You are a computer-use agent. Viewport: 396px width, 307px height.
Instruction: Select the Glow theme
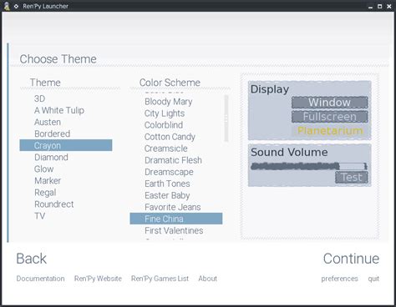[x=44, y=169]
